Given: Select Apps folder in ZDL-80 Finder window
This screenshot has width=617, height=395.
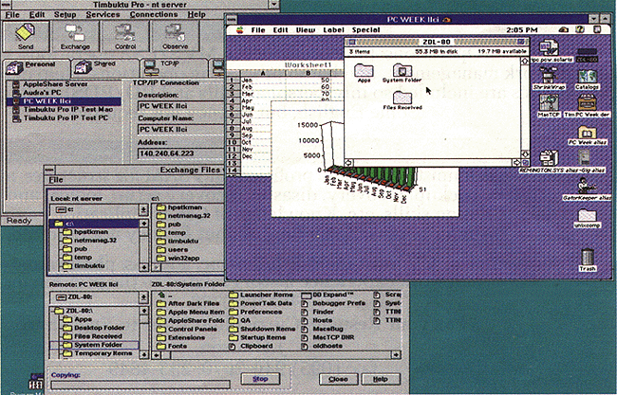Looking at the screenshot, I should coord(364,73).
